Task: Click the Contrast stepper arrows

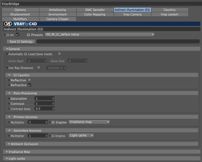Action: click(x=53, y=104)
